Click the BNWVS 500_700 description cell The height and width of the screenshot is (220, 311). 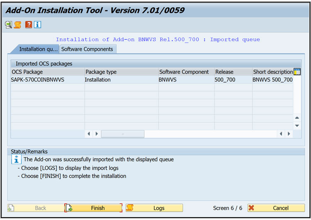(273, 80)
